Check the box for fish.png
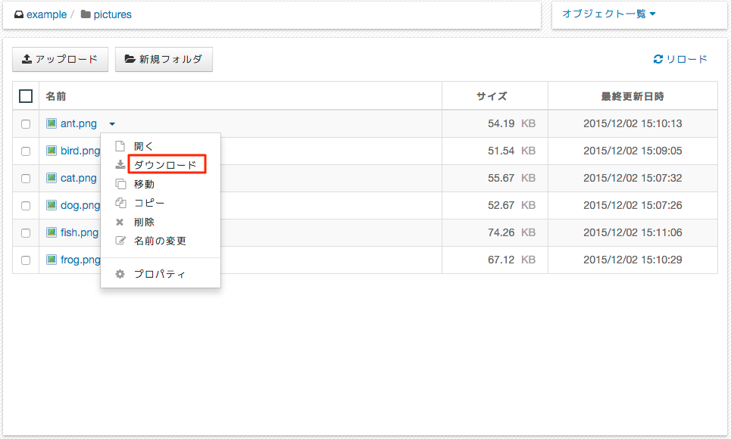 (26, 232)
